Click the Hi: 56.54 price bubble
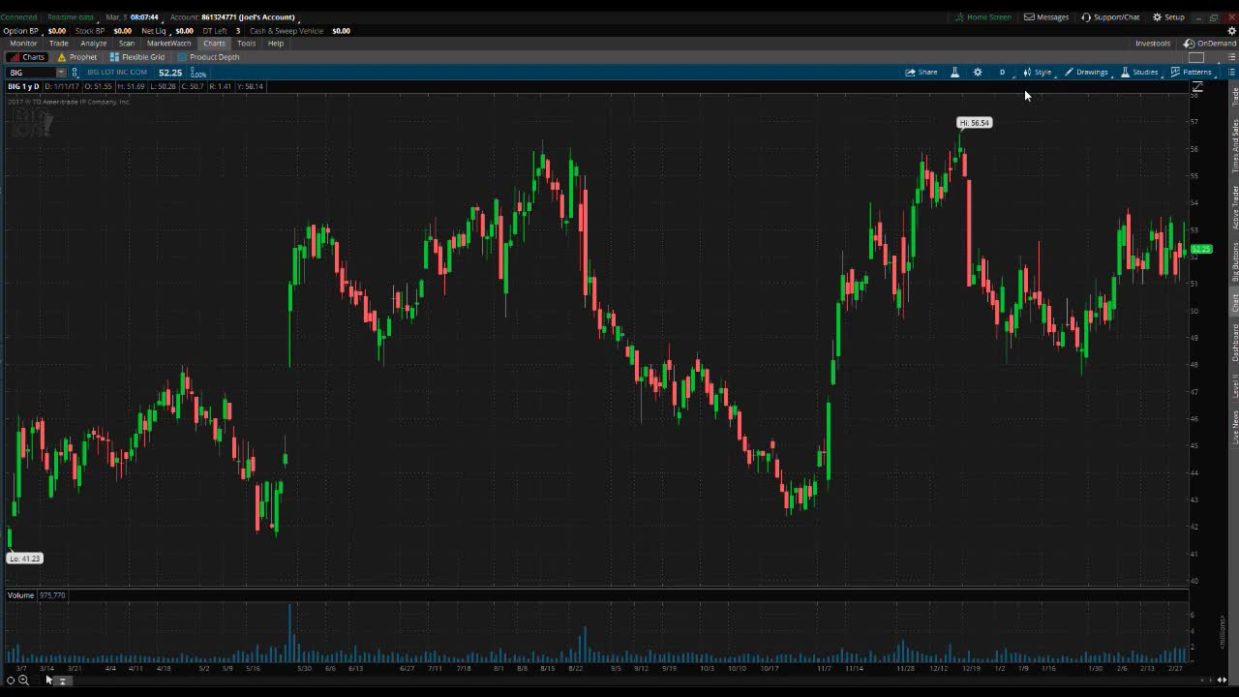The image size is (1239, 697). coord(974,123)
